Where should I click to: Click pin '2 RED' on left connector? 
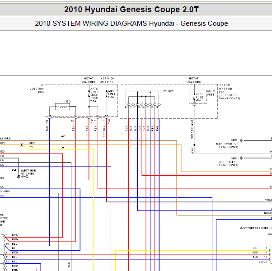pyautogui.click(x=12, y=266)
